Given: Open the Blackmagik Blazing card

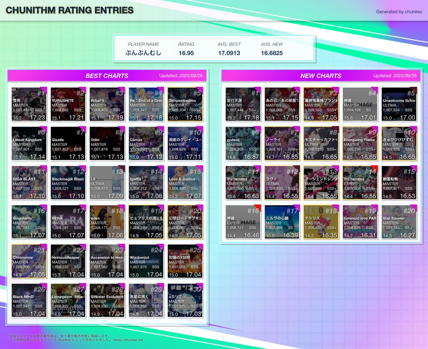Looking at the screenshot, I should [68, 183].
